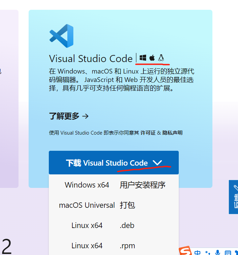The height and width of the screenshot is (255, 238).
Task: Click the blue feedback tab on right edge
Action: (x=233, y=197)
